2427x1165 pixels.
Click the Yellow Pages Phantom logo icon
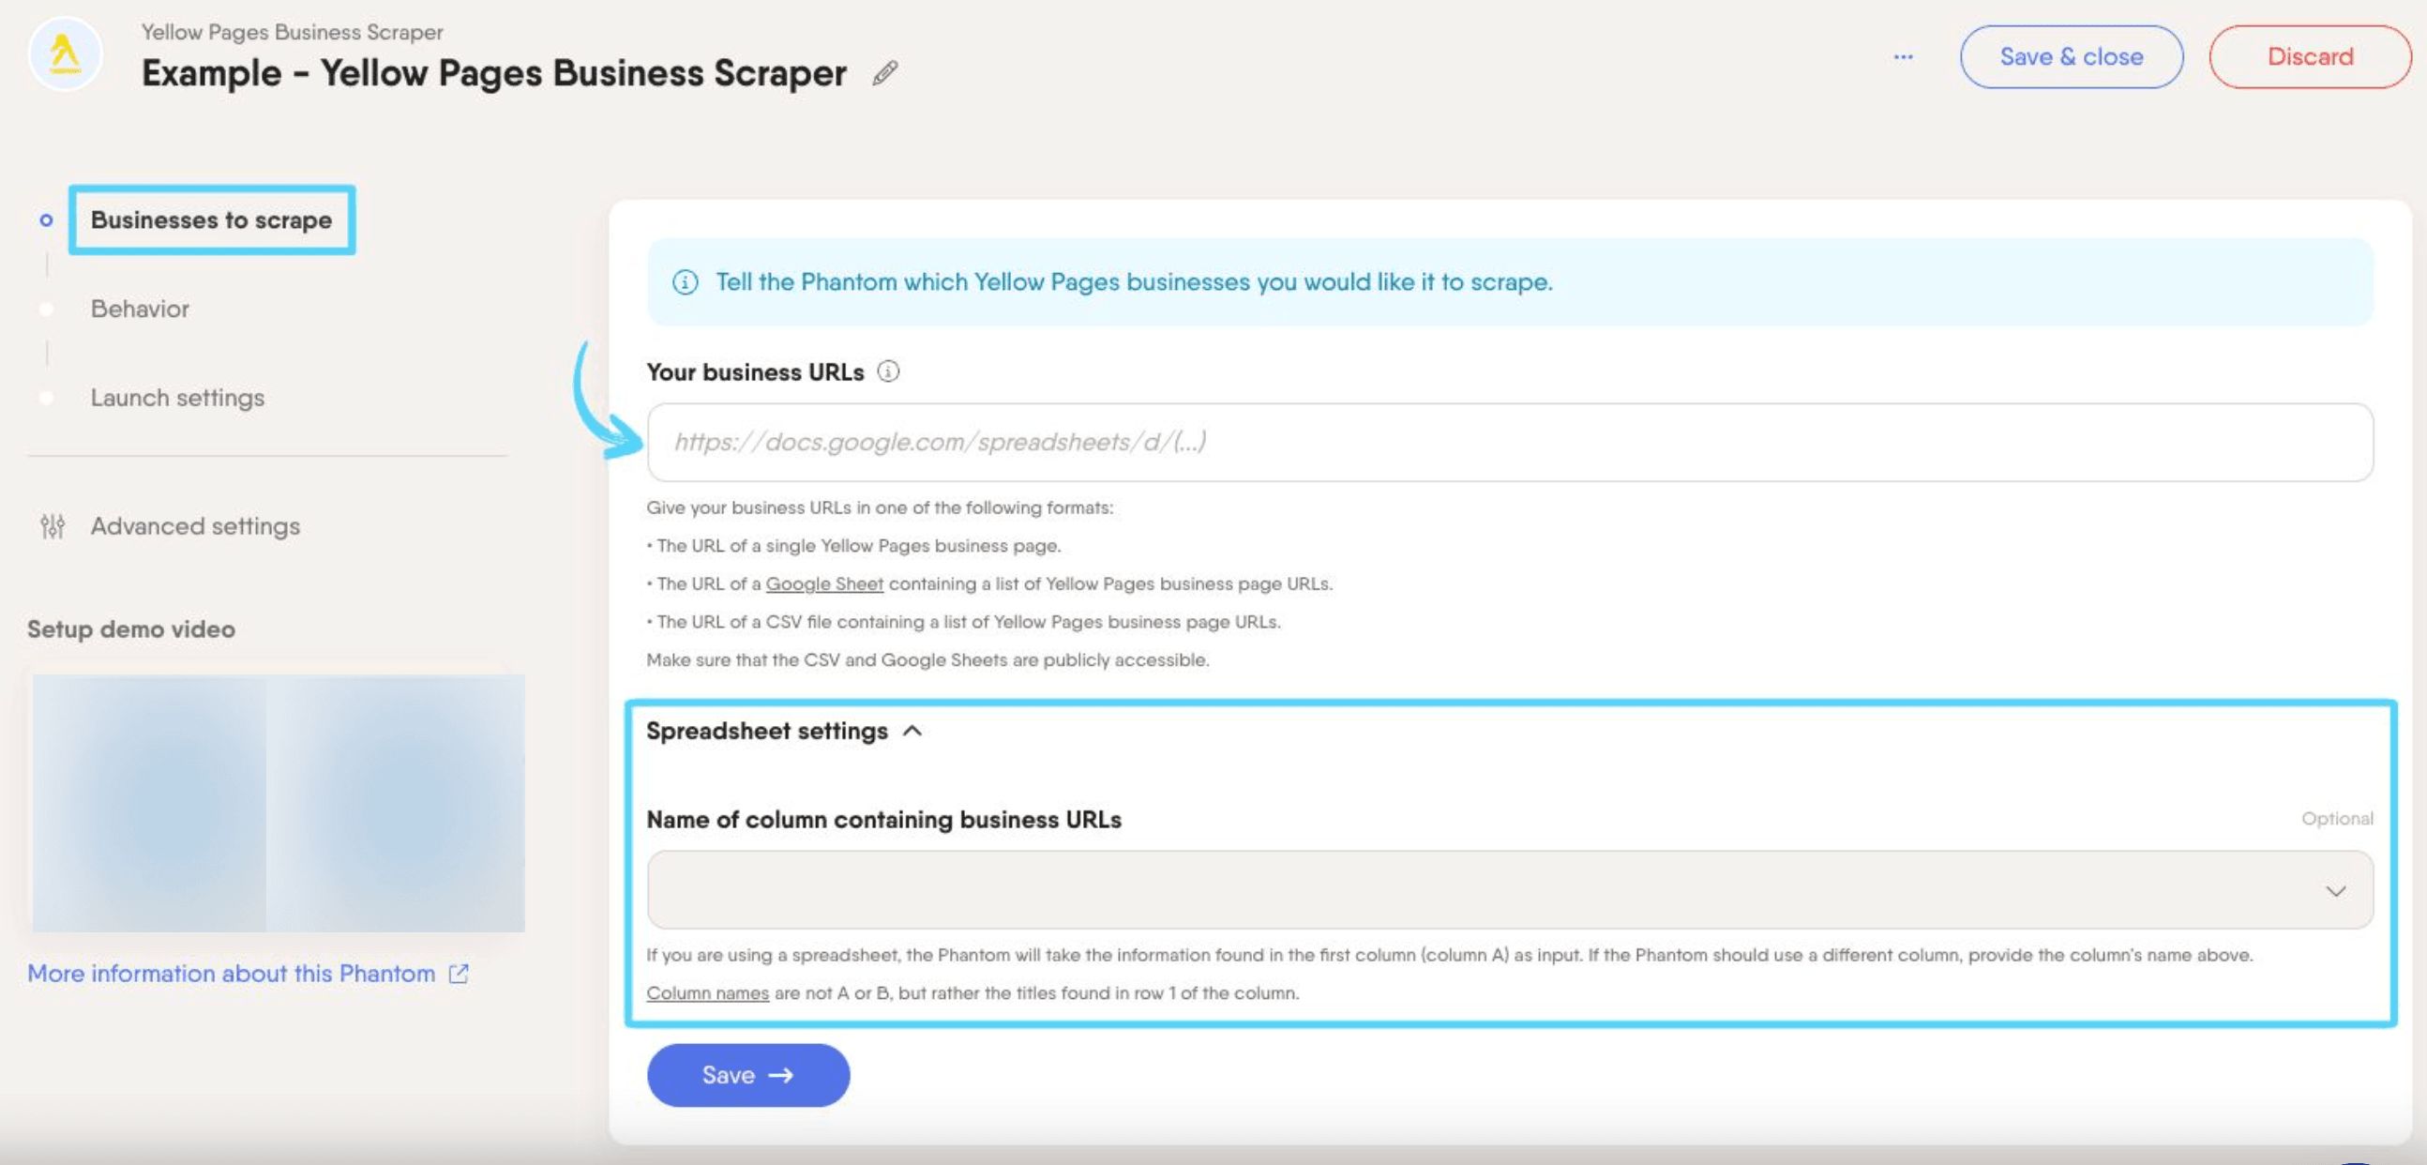65,54
